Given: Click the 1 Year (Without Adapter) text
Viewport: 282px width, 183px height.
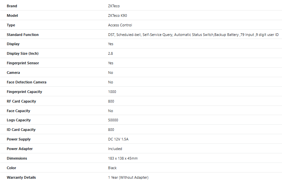Looking at the screenshot, I should point(128,177).
